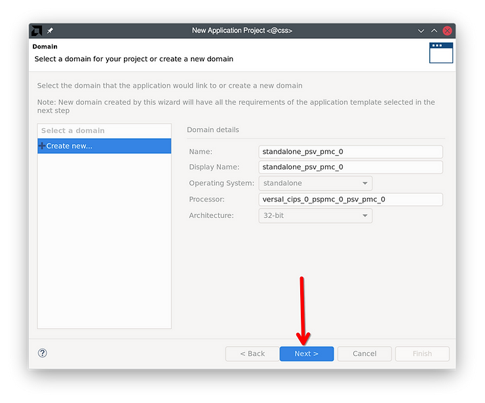
Task: Close the New Application Project dialog
Action: (447, 31)
